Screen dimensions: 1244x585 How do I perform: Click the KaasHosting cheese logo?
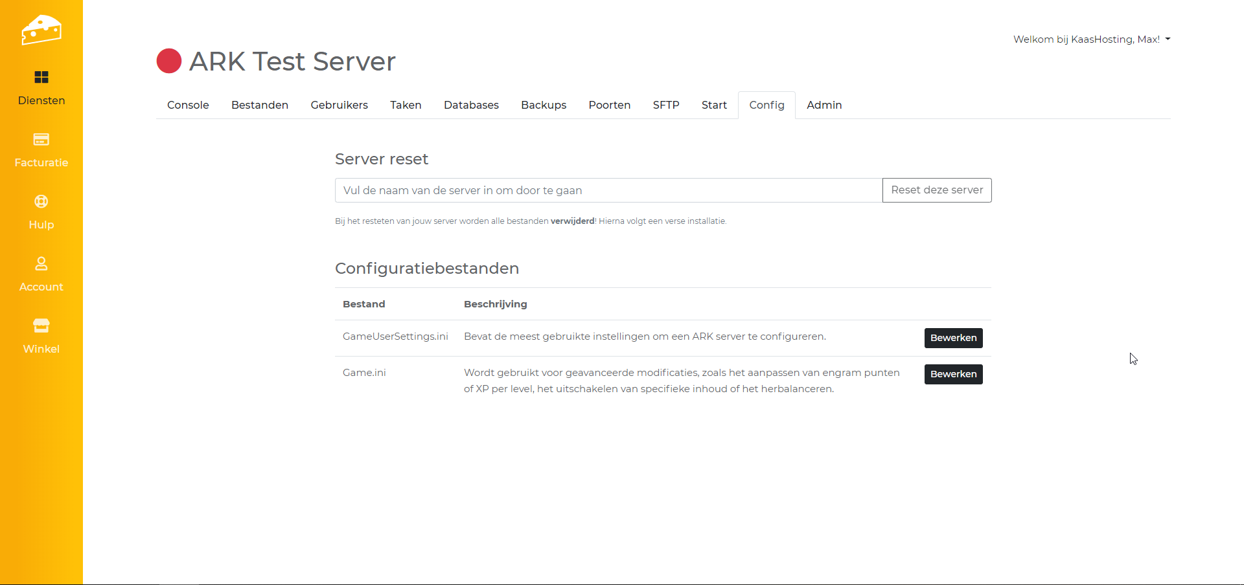[41, 30]
